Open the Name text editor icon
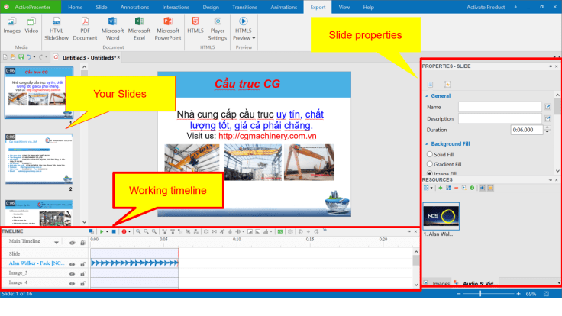The image size is (562, 316). [x=547, y=107]
